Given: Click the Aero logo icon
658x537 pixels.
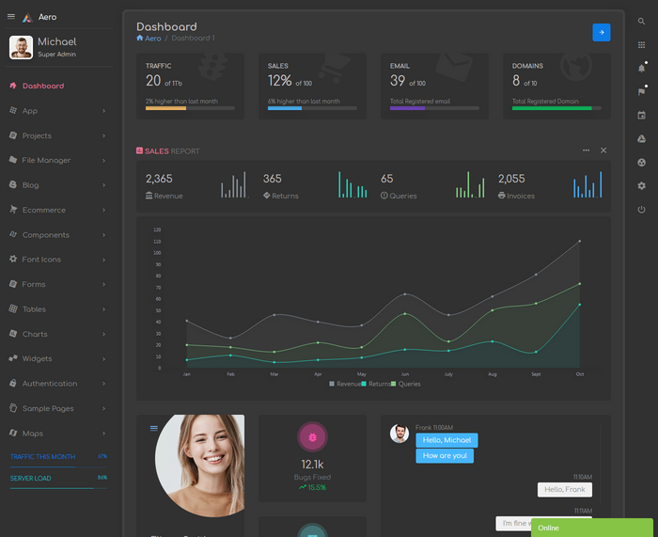Looking at the screenshot, I should 27,17.
